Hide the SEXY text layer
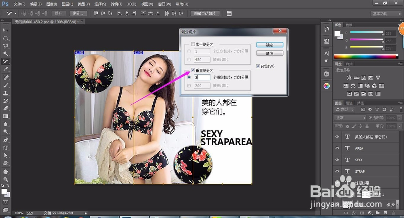The image size is (404, 218). 337,160
